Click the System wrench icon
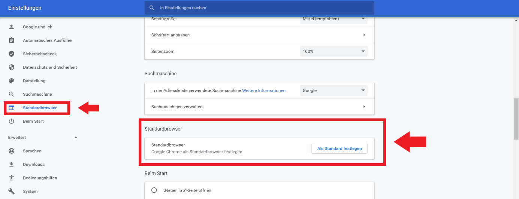This screenshot has width=519, height=199. coord(11,192)
